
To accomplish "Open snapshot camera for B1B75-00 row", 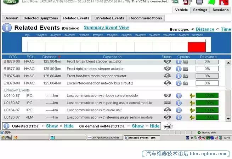I will [x=185, y=76].
